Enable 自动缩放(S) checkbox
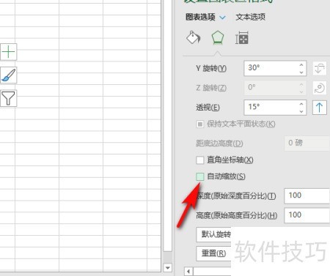This screenshot has height=276, width=330. tap(200, 176)
